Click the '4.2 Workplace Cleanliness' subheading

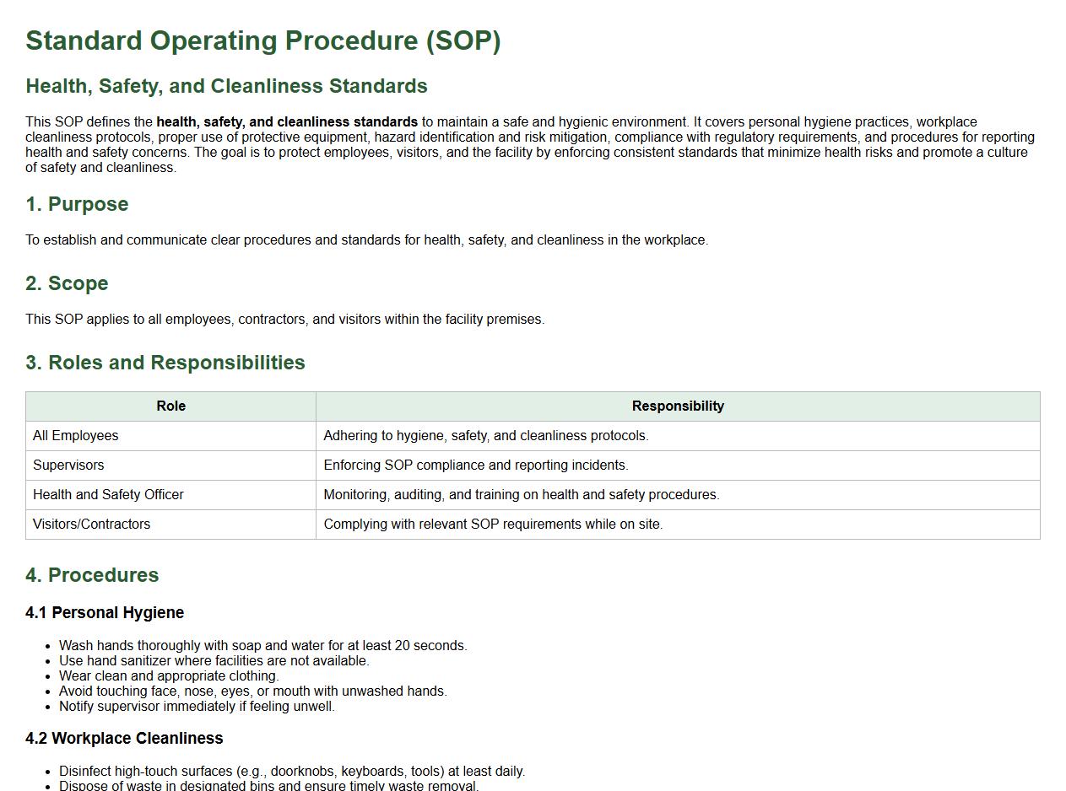coord(124,739)
